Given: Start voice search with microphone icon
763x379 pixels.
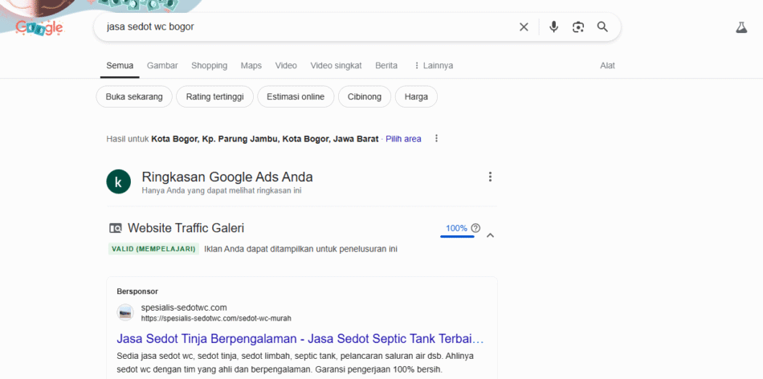Looking at the screenshot, I should click(x=553, y=26).
